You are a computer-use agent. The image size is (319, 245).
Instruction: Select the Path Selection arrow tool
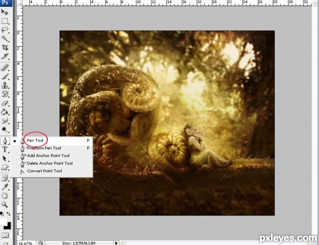click(x=5, y=159)
